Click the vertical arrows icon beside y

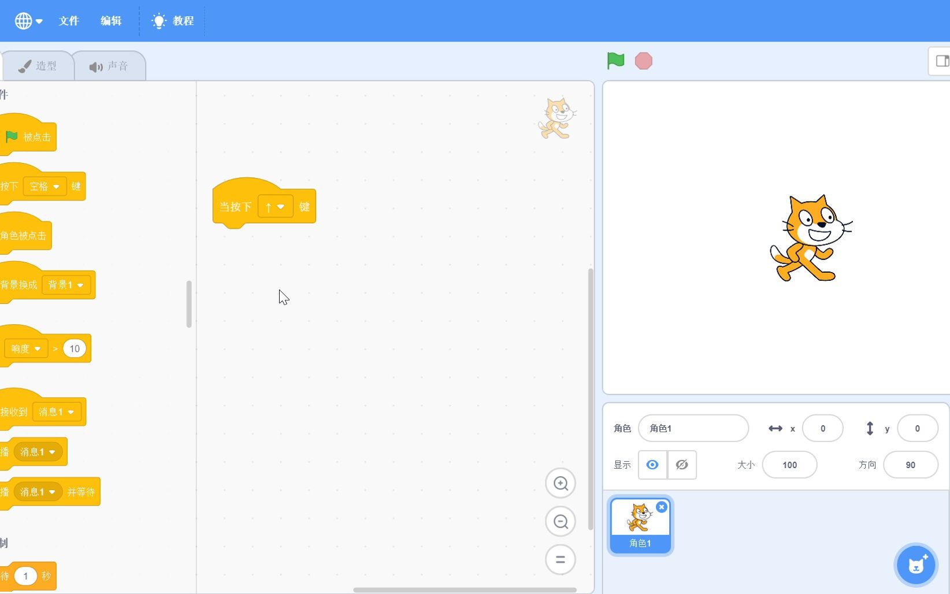(x=870, y=428)
